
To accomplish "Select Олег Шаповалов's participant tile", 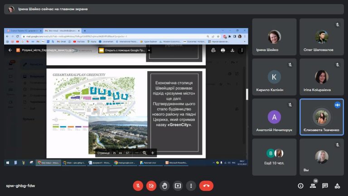I will coord(322,37).
